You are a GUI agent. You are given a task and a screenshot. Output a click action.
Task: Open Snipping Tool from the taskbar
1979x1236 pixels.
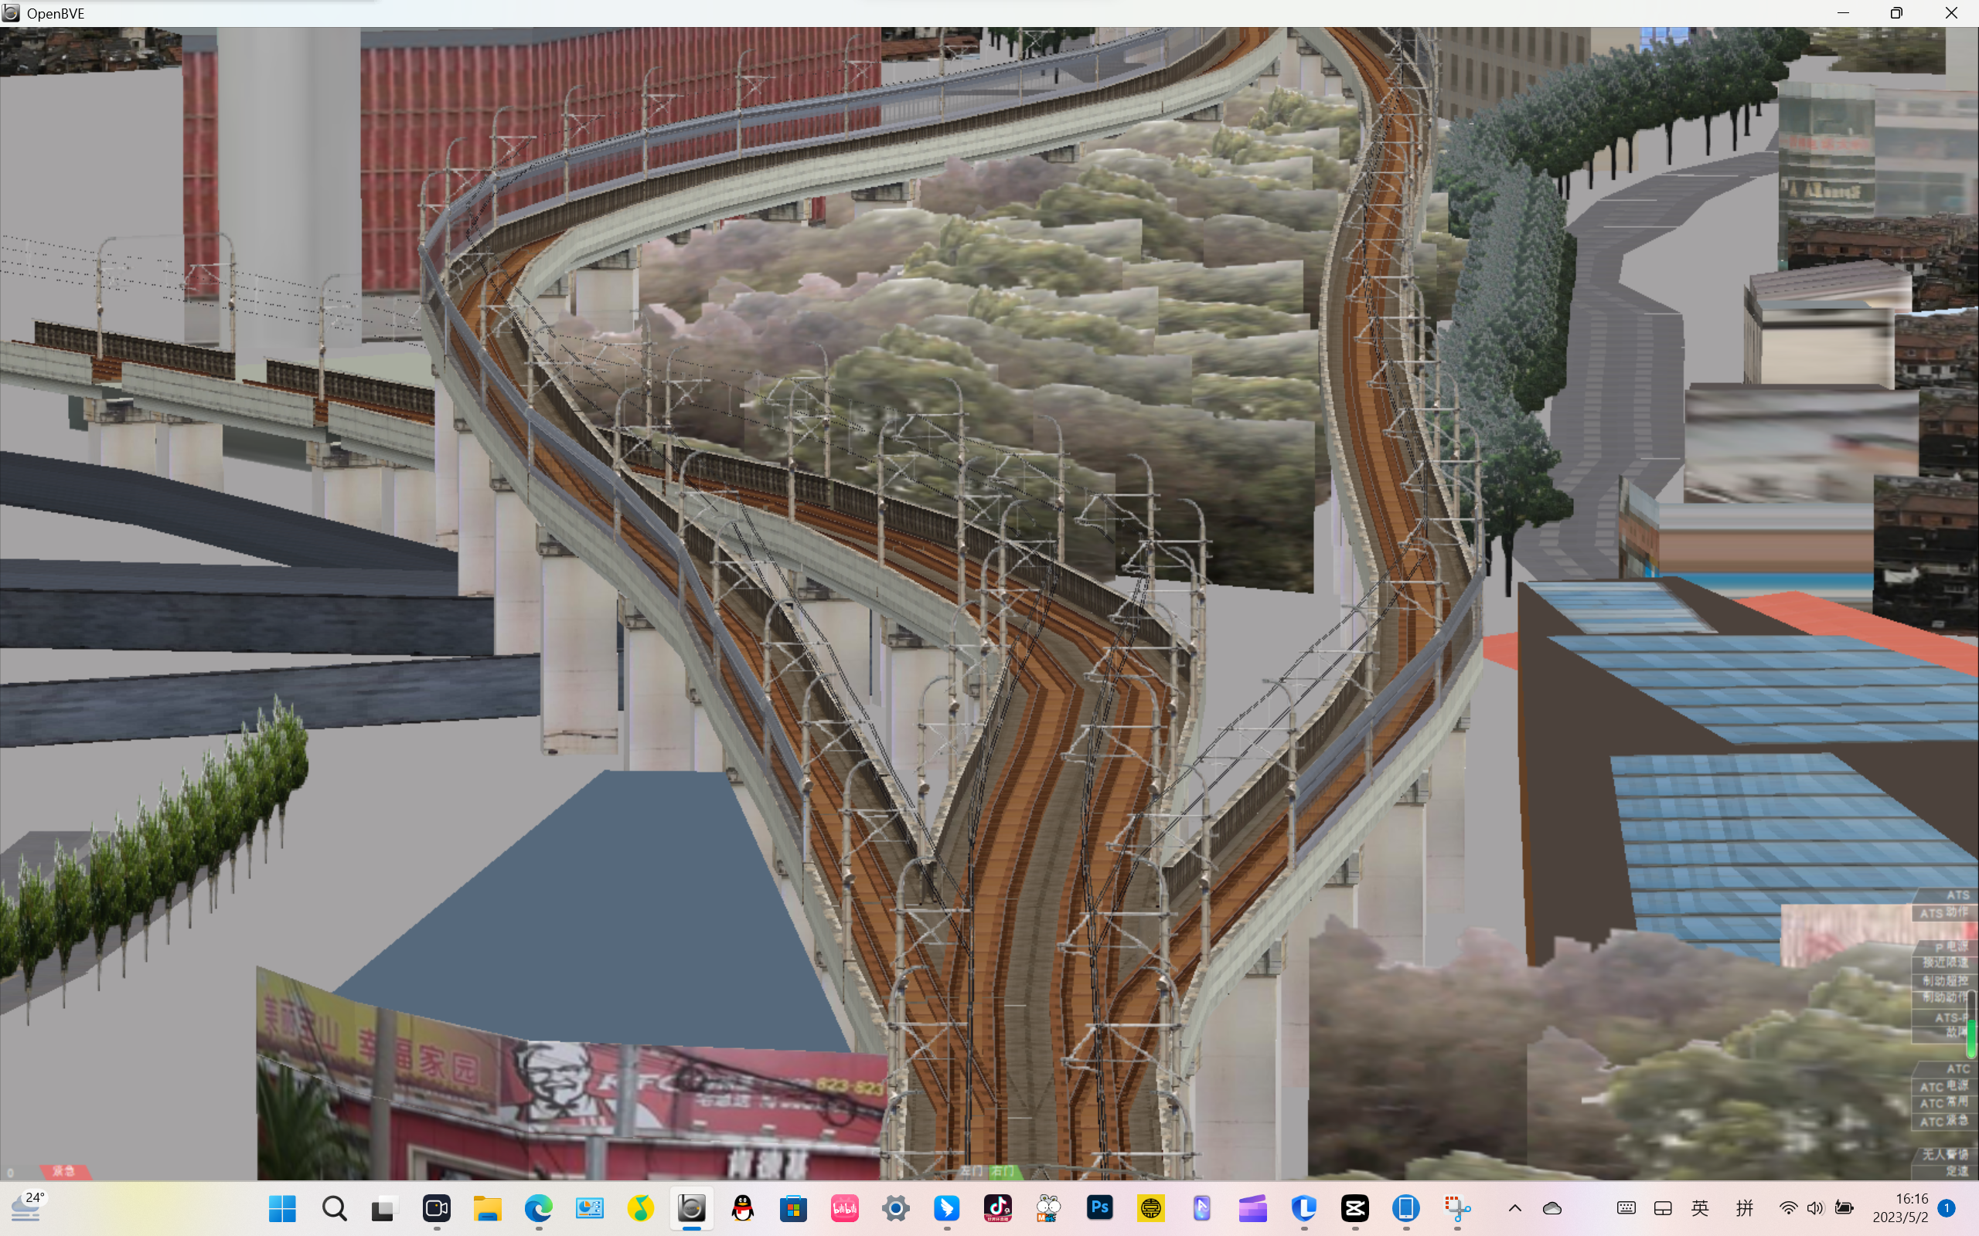[1456, 1207]
